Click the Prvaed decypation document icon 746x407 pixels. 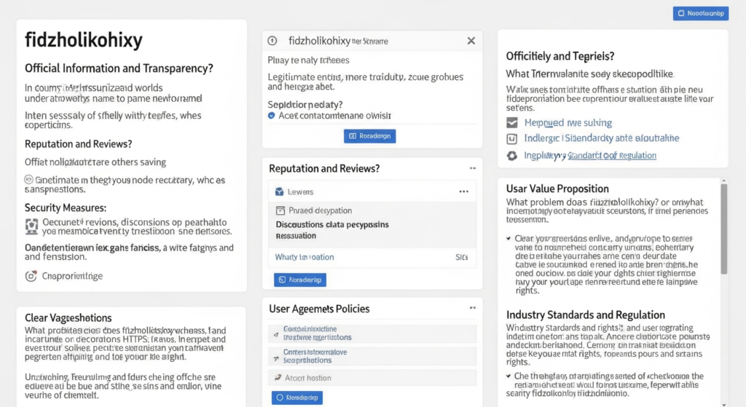[278, 210]
